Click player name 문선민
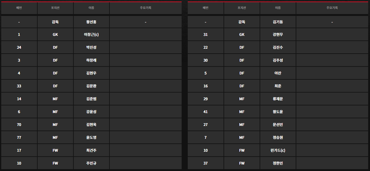The height and width of the screenshot is (171, 370). (x=278, y=125)
